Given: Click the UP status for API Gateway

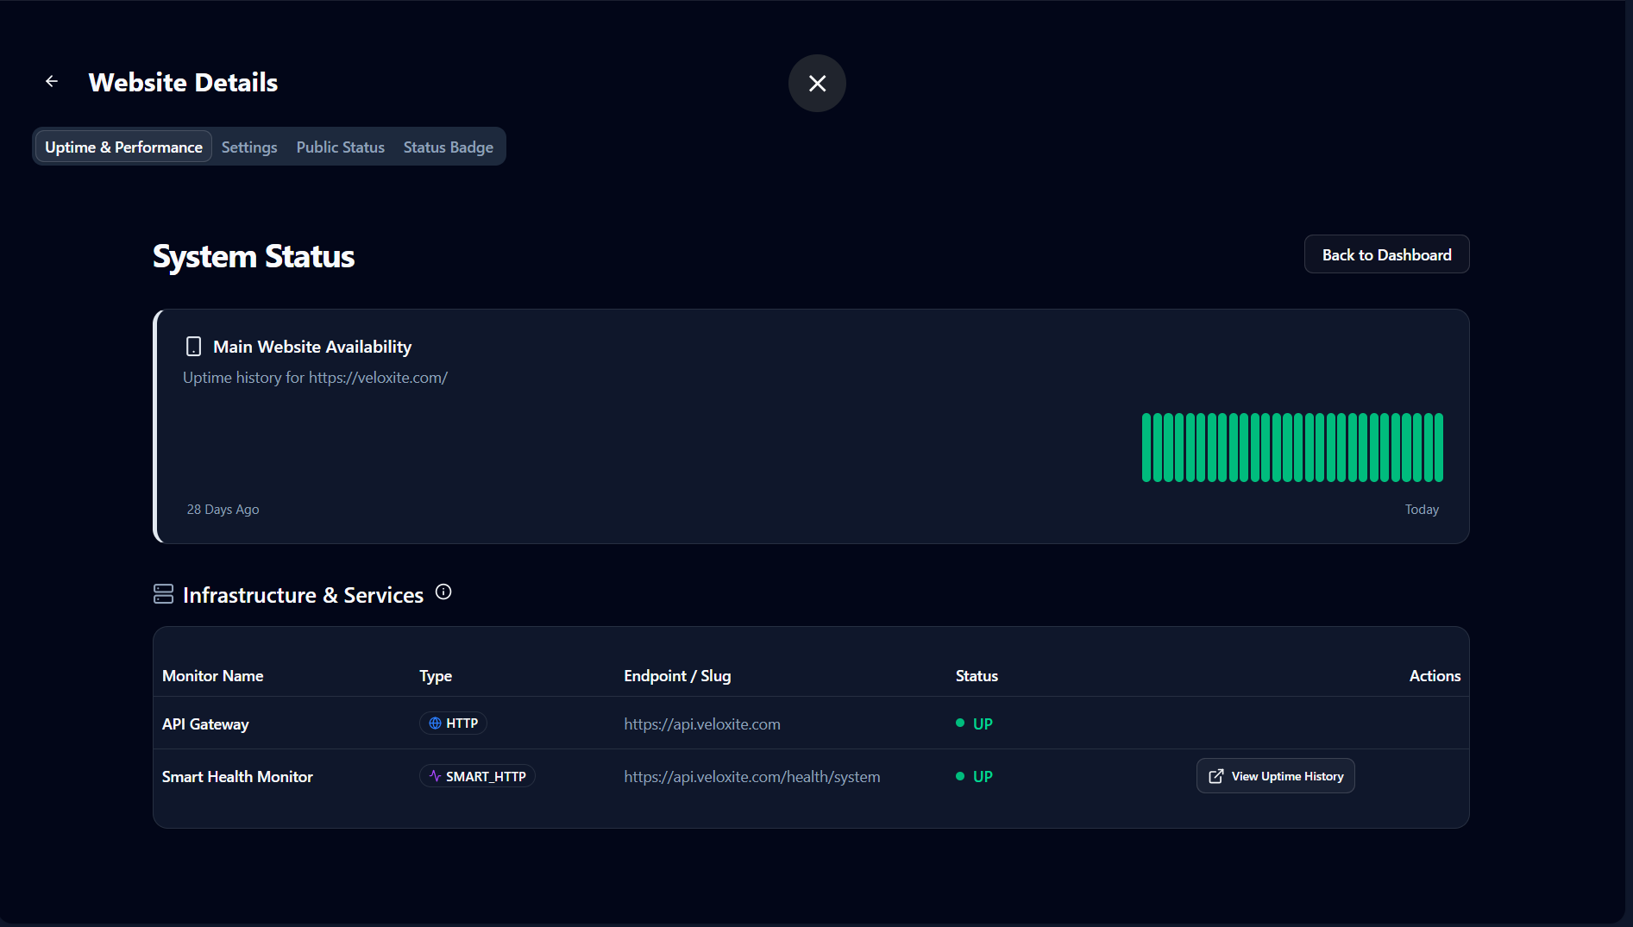Looking at the screenshot, I should (975, 723).
